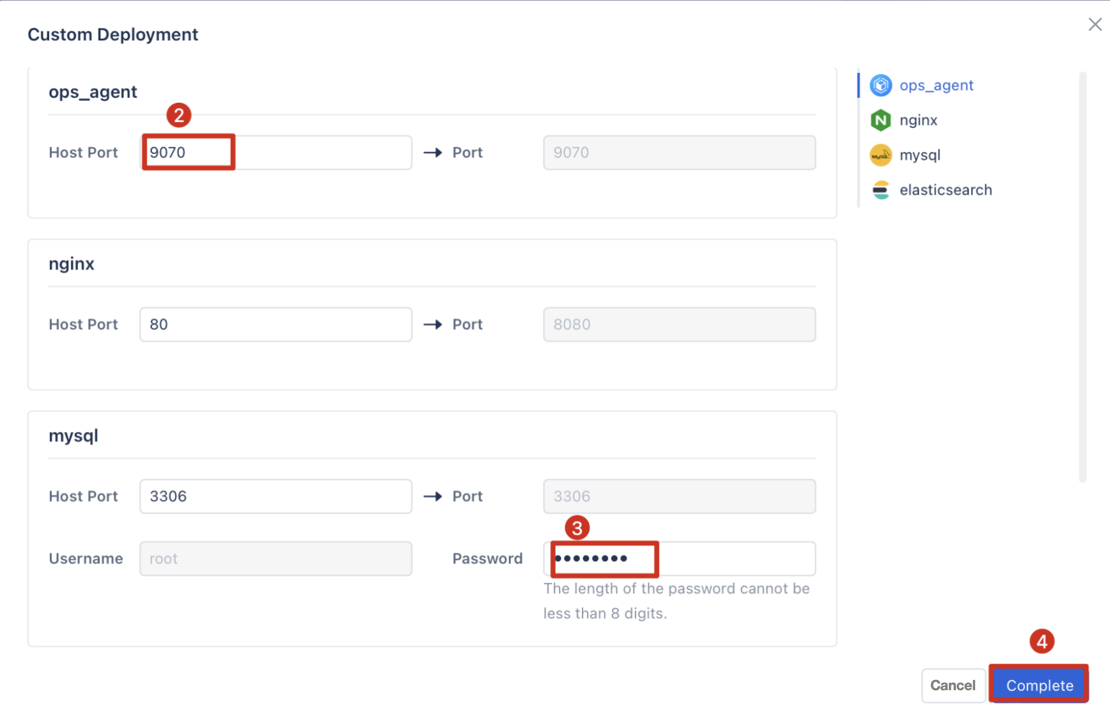Jump to the mysql section from sidebar
Viewport: 1110px width, 726px height.
(x=921, y=155)
